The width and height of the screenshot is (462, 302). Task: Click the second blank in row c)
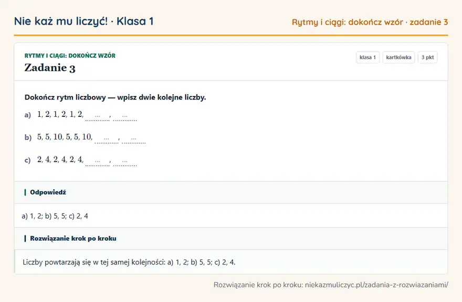point(125,161)
